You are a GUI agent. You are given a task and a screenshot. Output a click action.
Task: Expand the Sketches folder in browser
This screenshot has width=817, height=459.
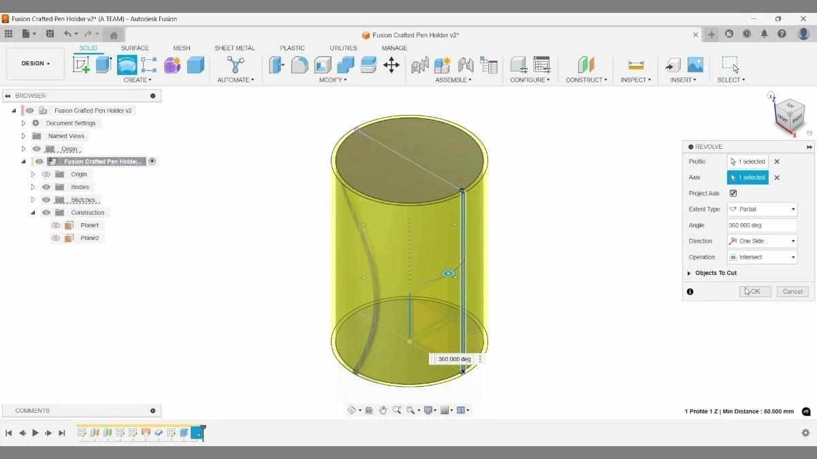tap(33, 199)
